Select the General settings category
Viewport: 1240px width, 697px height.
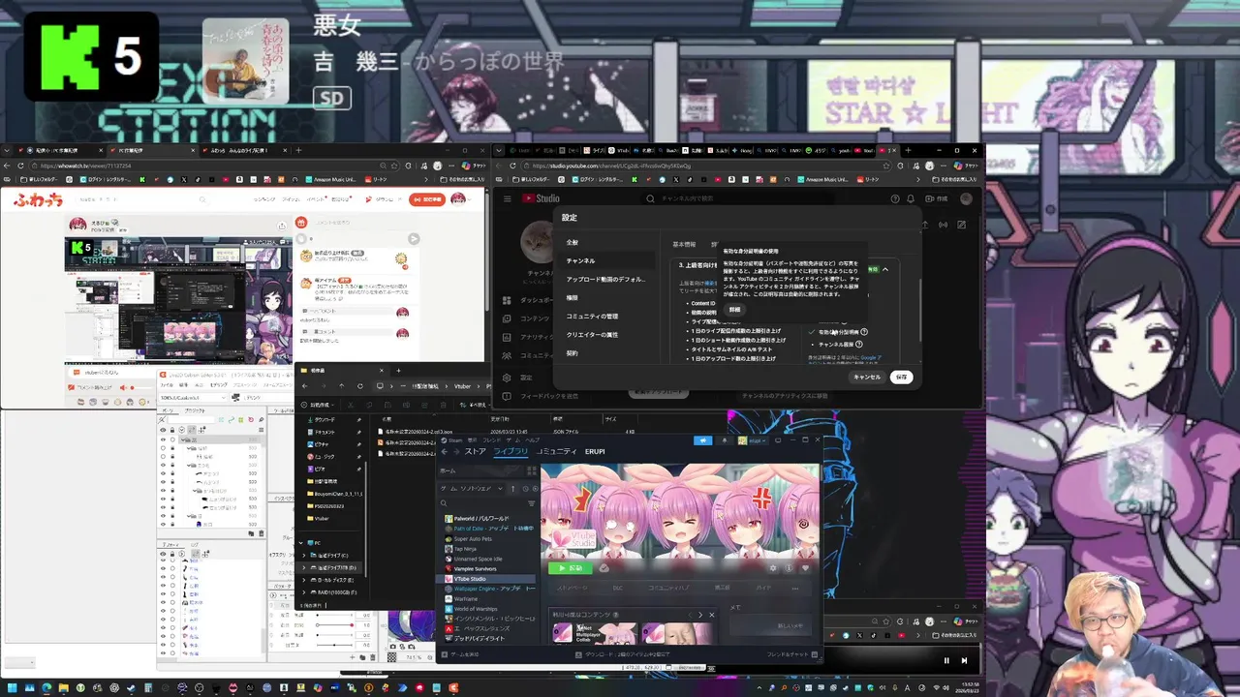coord(572,242)
